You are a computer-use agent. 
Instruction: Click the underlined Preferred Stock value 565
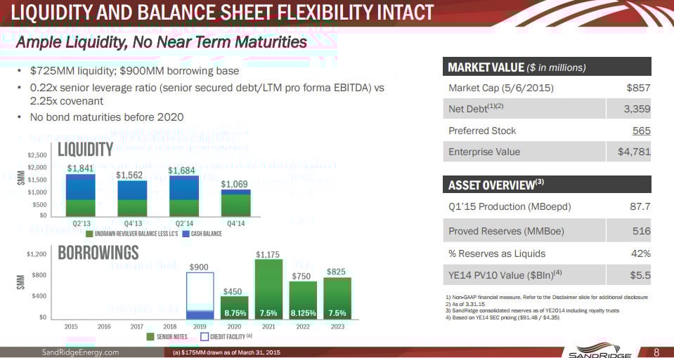coord(641,131)
